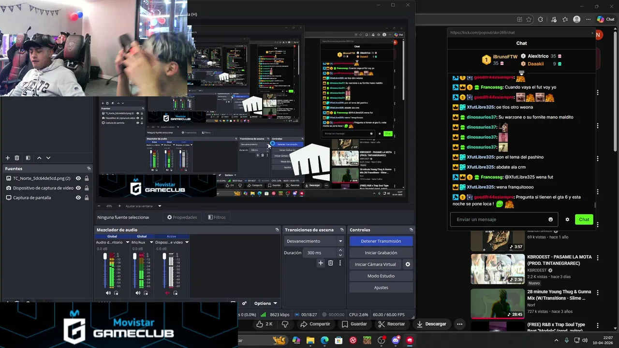Screen dimensions: 619x348
Task: Open Microsoft Edge from the taskbar
Action: pyautogui.click(x=324, y=340)
